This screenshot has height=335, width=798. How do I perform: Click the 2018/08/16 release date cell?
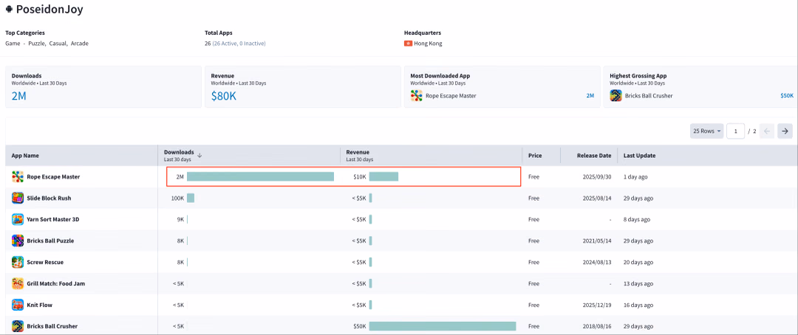pyautogui.click(x=597, y=326)
